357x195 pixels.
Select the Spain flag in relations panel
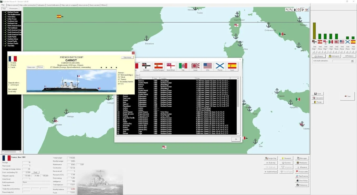coord(353,42)
